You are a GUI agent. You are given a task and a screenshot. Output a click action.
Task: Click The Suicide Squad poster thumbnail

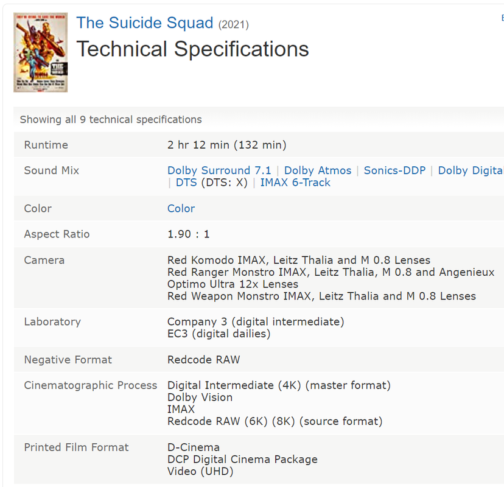pos(41,52)
